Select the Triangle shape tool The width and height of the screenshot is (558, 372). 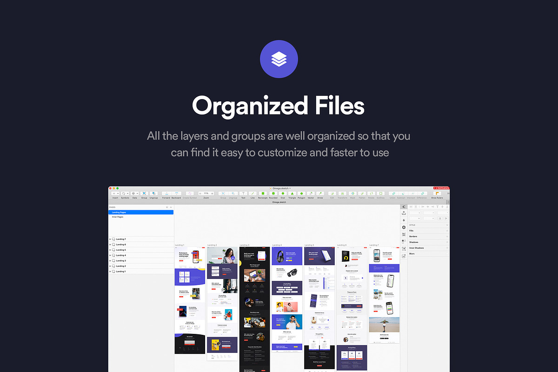pos(292,193)
